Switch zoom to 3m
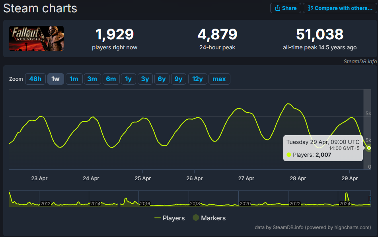 click(x=92, y=79)
